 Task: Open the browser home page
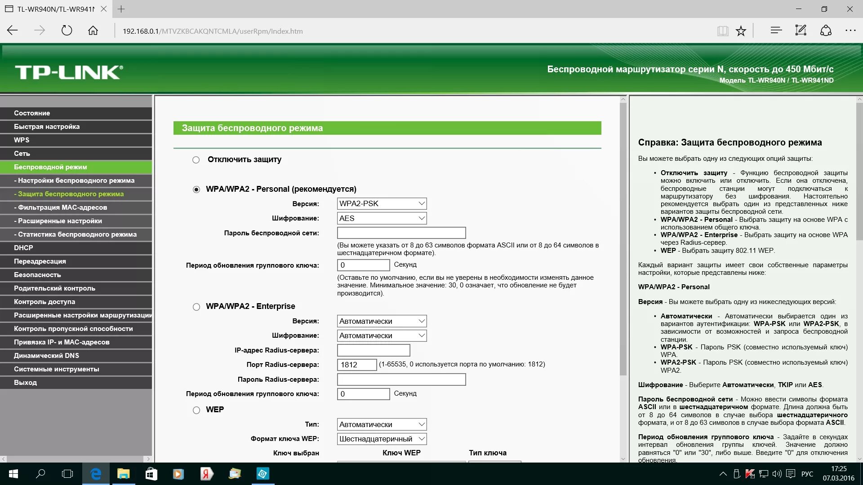pyautogui.click(x=93, y=31)
